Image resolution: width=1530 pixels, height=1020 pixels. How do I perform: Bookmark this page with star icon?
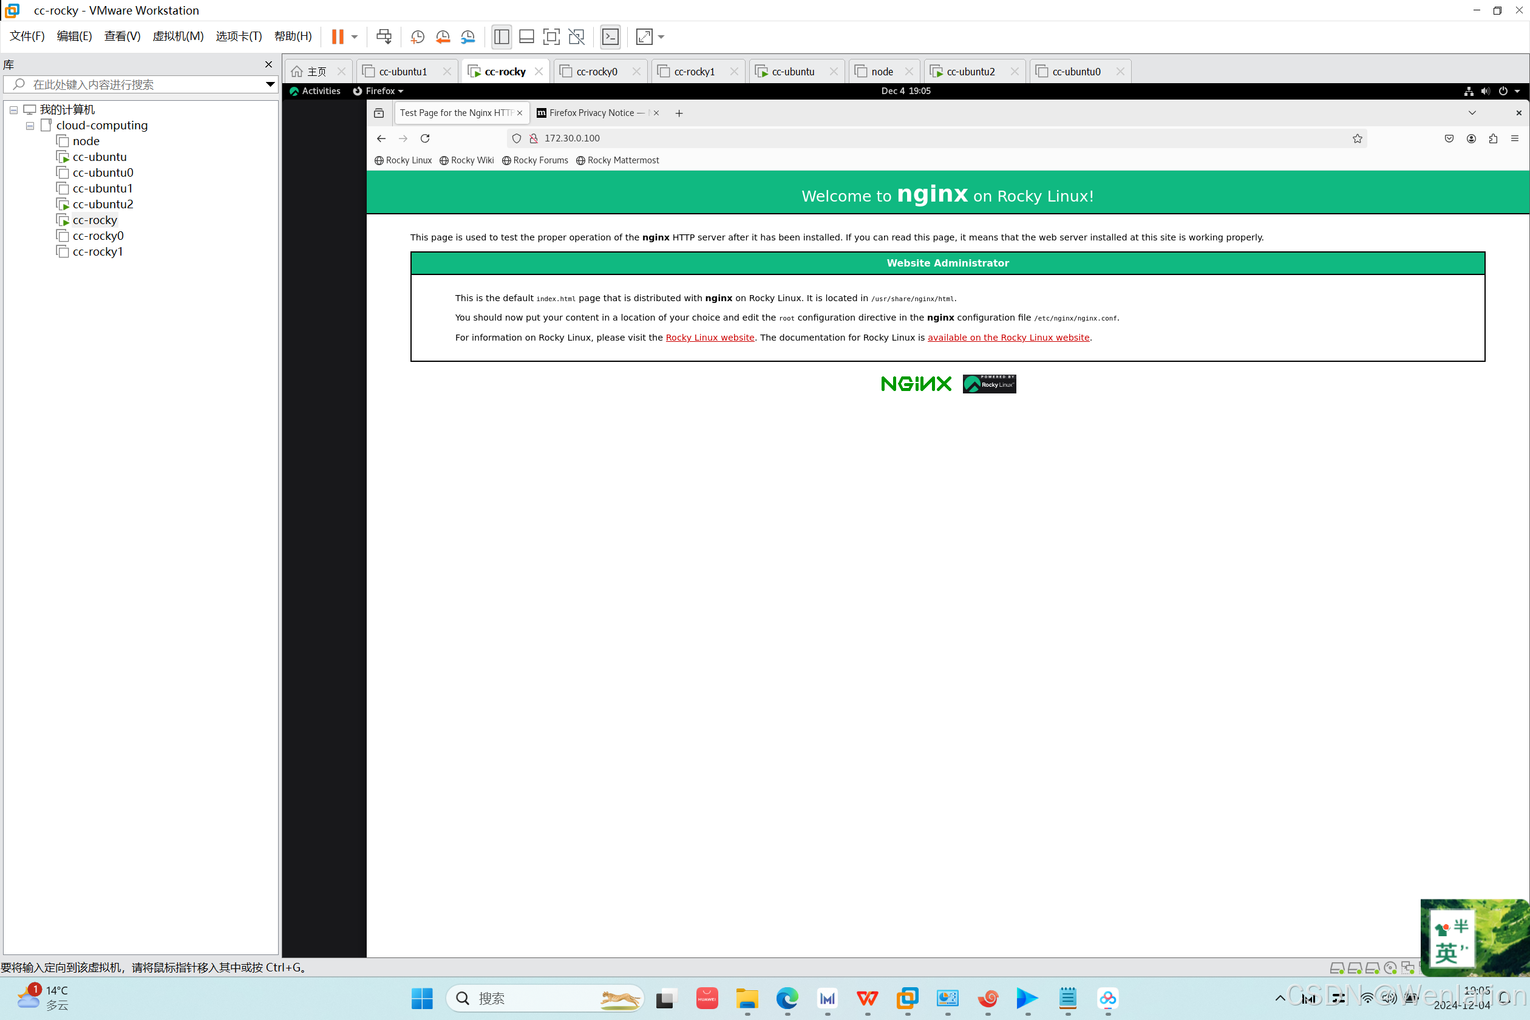tap(1357, 138)
